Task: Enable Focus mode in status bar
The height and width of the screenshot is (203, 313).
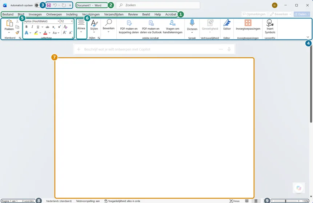Action: coord(234,201)
